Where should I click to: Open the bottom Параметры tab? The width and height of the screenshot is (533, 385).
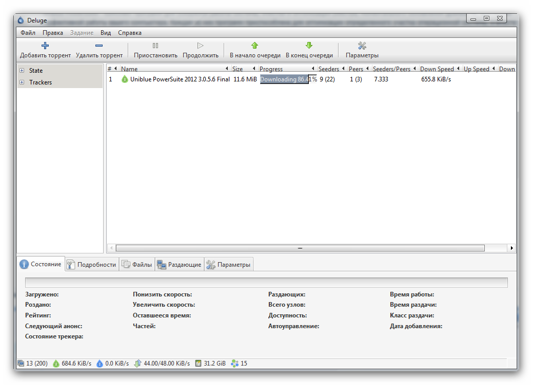(x=229, y=265)
